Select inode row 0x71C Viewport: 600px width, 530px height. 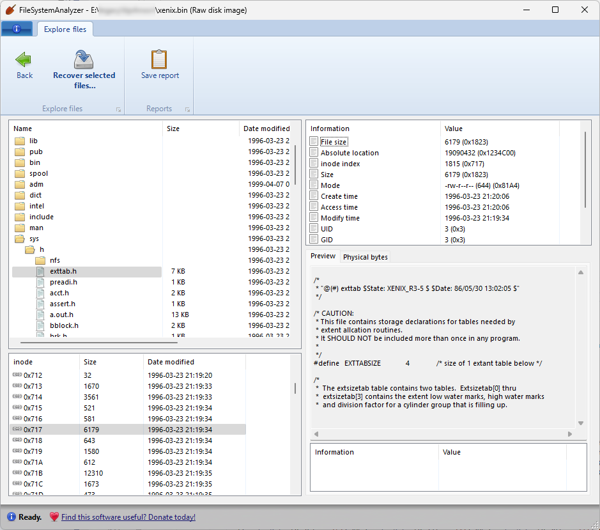(128, 484)
